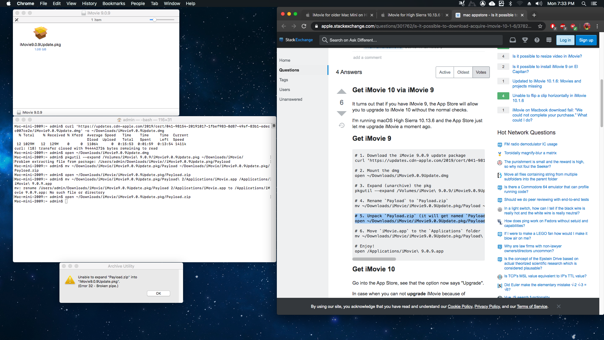This screenshot has height=340, width=604.
Task: Downvote the Get iMovie 10 answer
Action: [341, 113]
